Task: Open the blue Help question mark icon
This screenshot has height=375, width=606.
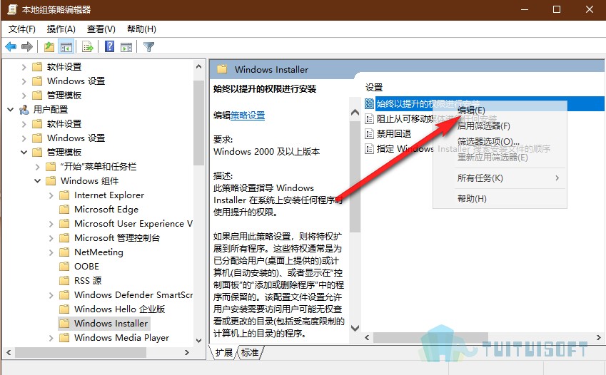Action: point(110,47)
